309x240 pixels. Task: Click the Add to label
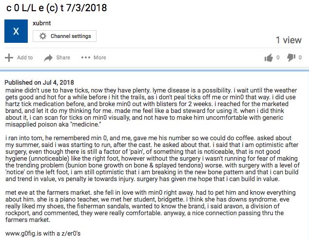click(x=25, y=57)
